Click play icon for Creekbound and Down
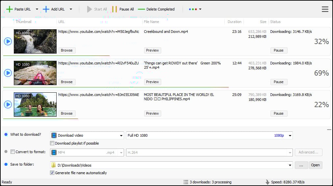The image size is (333, 186). coord(8,41)
